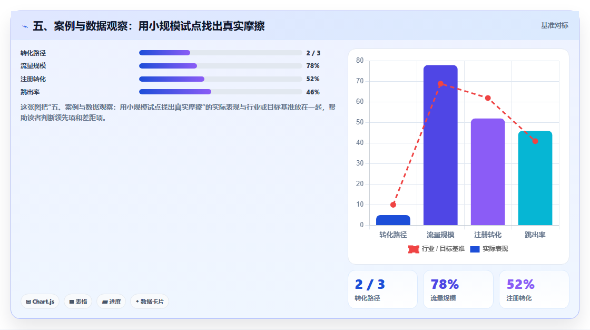
Task: Click the 跳出率 progress bar
Action: click(x=221, y=92)
